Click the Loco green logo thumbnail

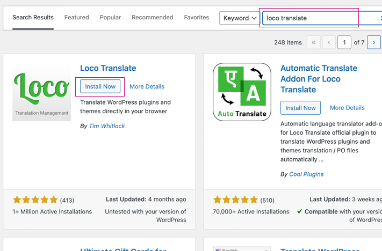click(x=42, y=93)
